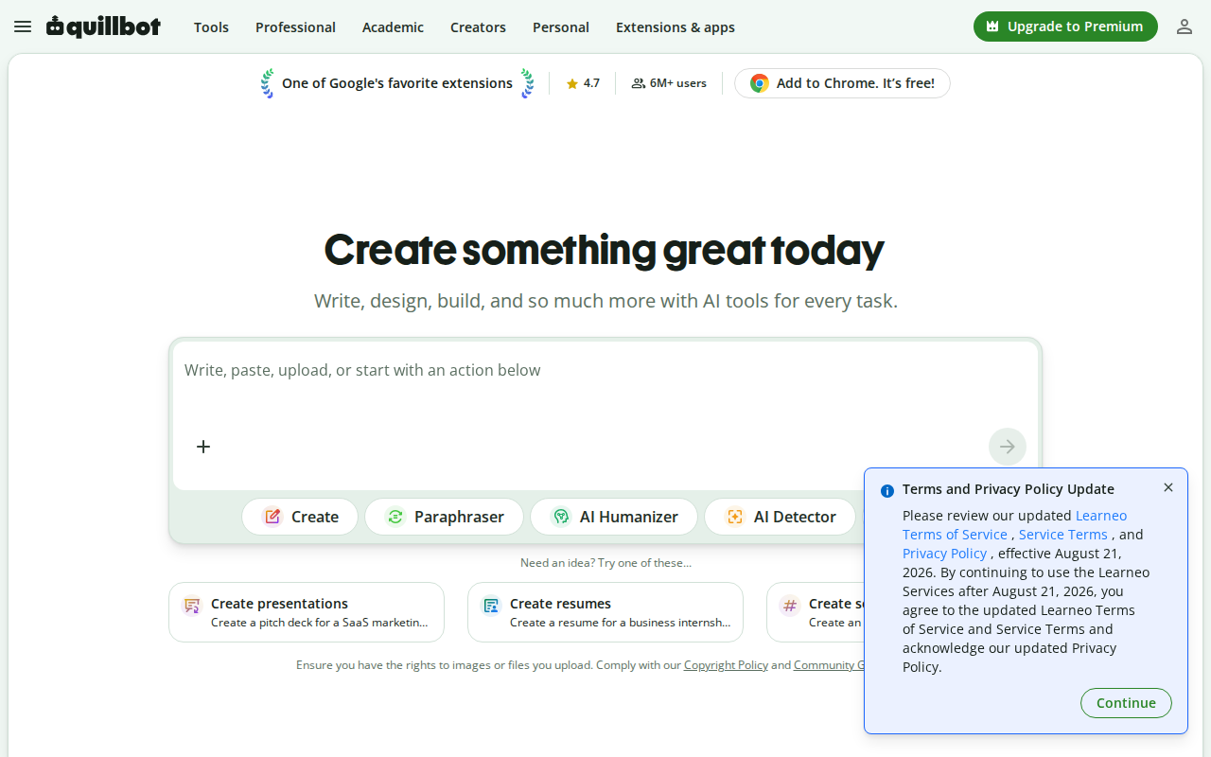The width and height of the screenshot is (1211, 757).
Task: Click 'Need an idea? Try one of these…' text
Action: point(605,563)
